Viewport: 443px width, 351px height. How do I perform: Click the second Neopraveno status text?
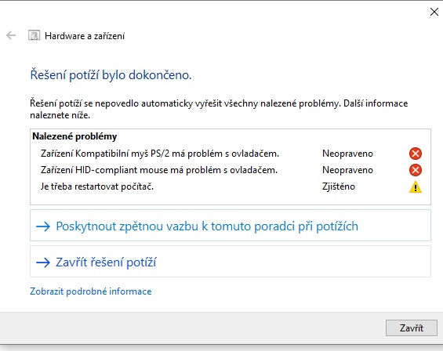point(347,170)
